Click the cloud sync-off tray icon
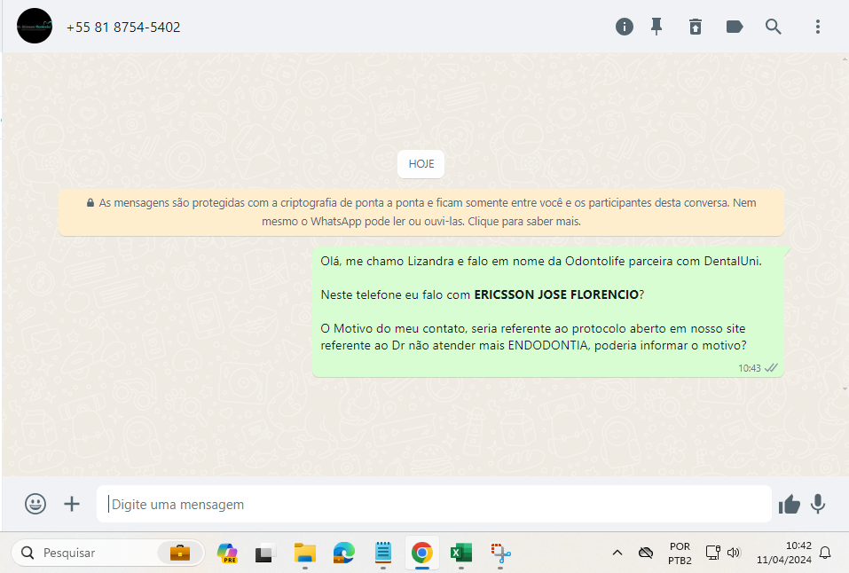This screenshot has height=573, width=849. [x=646, y=553]
